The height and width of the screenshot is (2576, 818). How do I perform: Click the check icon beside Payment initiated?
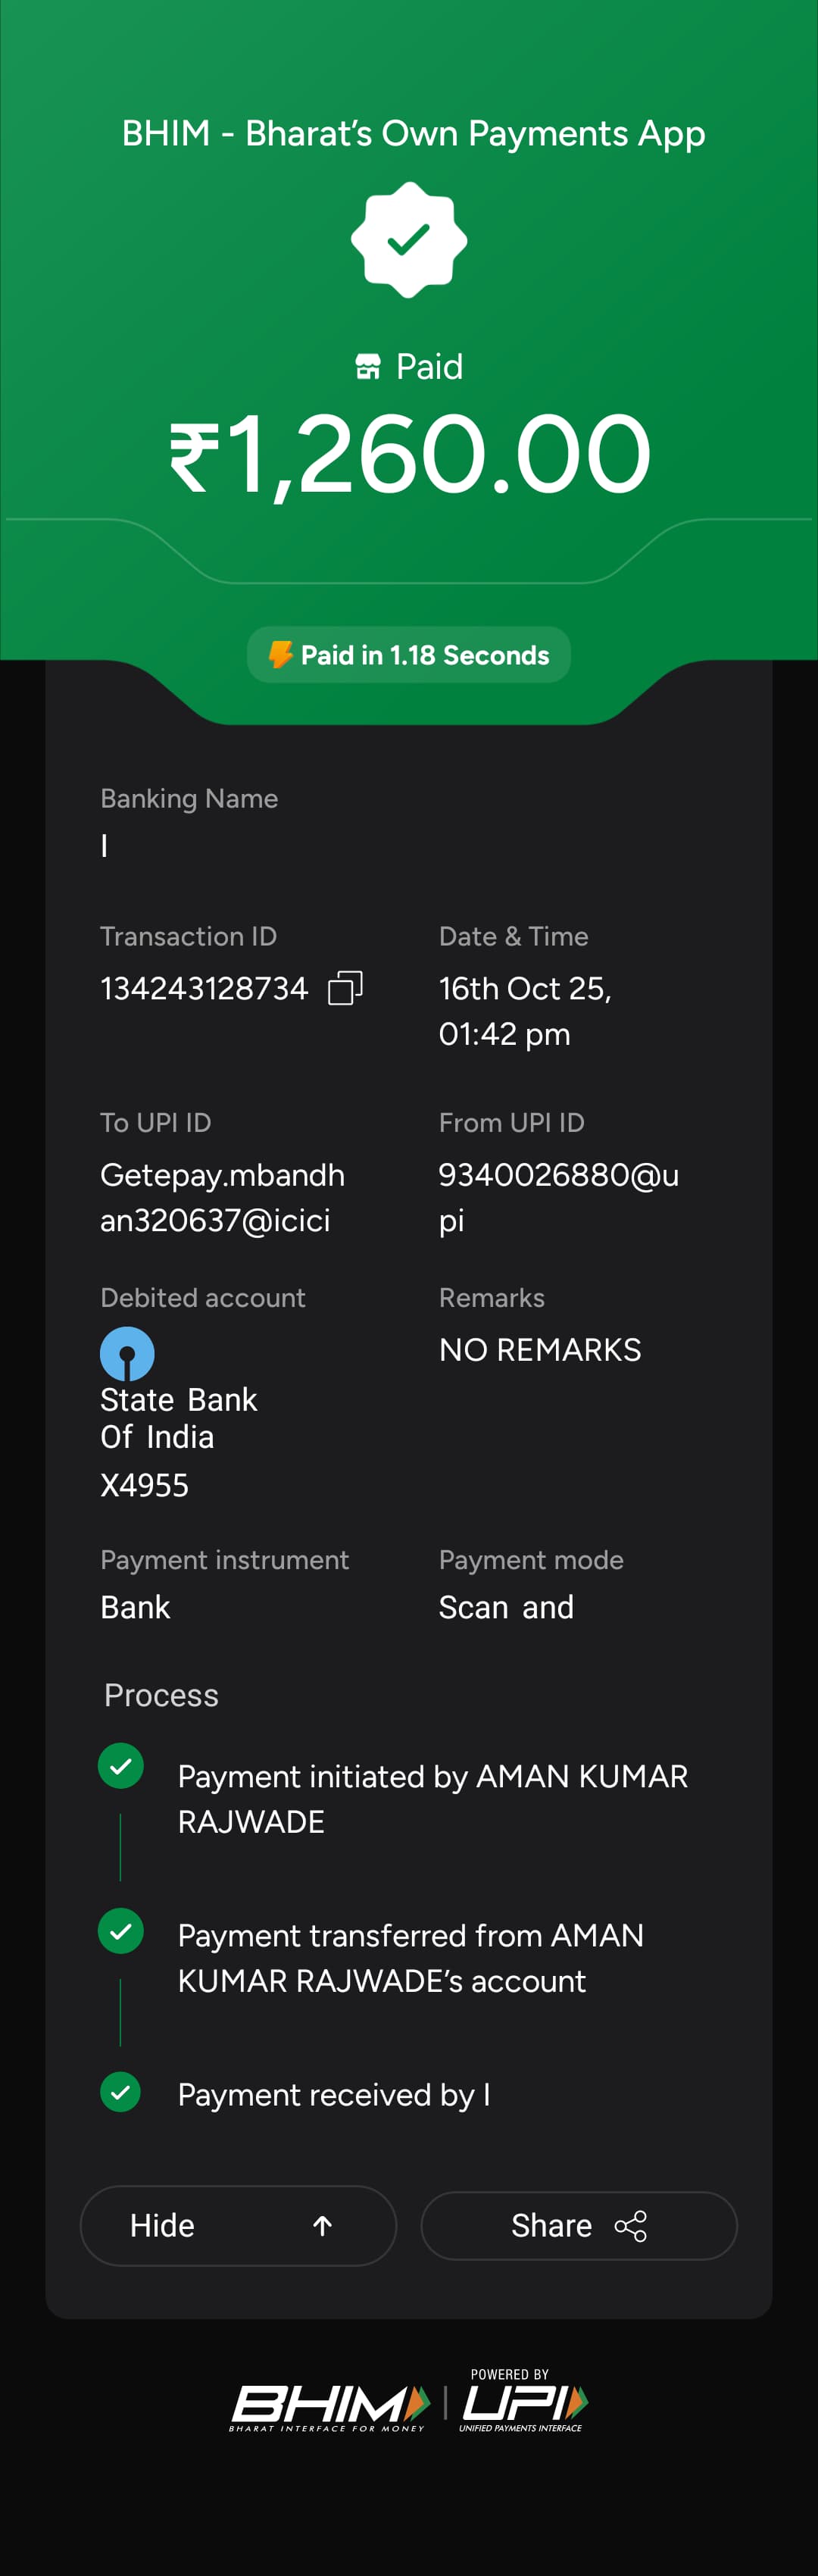pos(121,1766)
